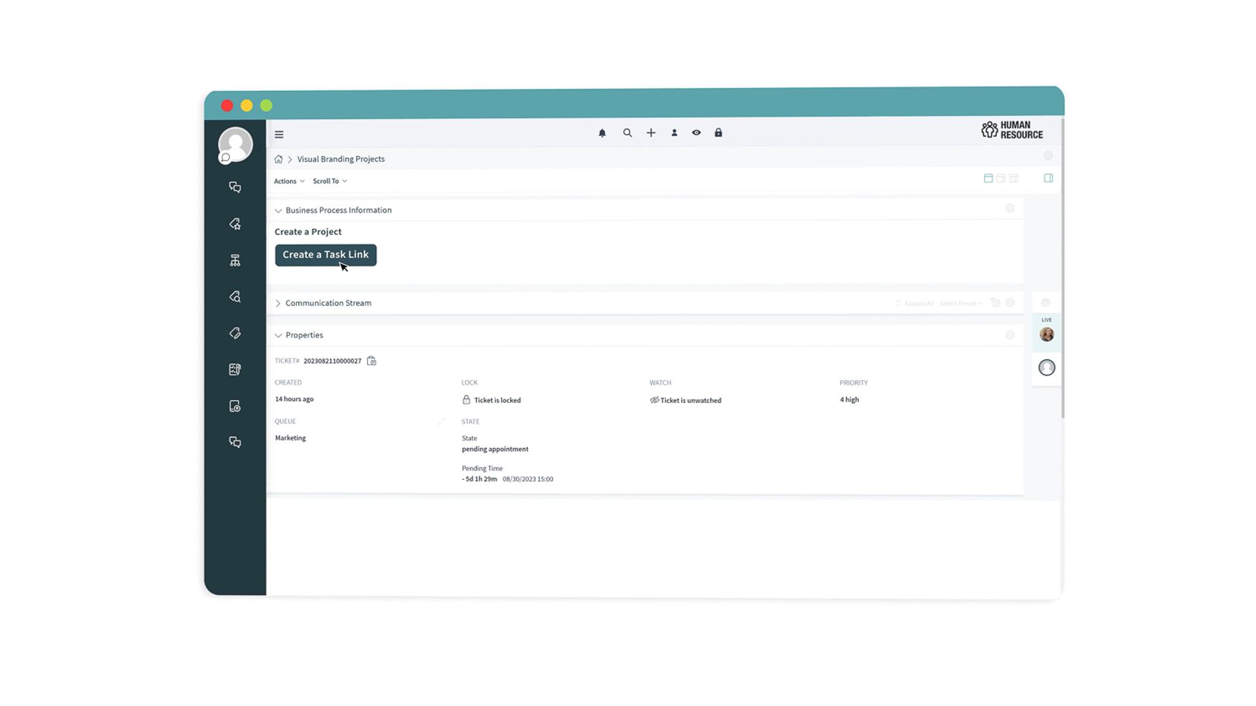Image resolution: width=1256 pixels, height=706 pixels.
Task: Click the edit pencil beside Queue
Action: [x=442, y=422]
